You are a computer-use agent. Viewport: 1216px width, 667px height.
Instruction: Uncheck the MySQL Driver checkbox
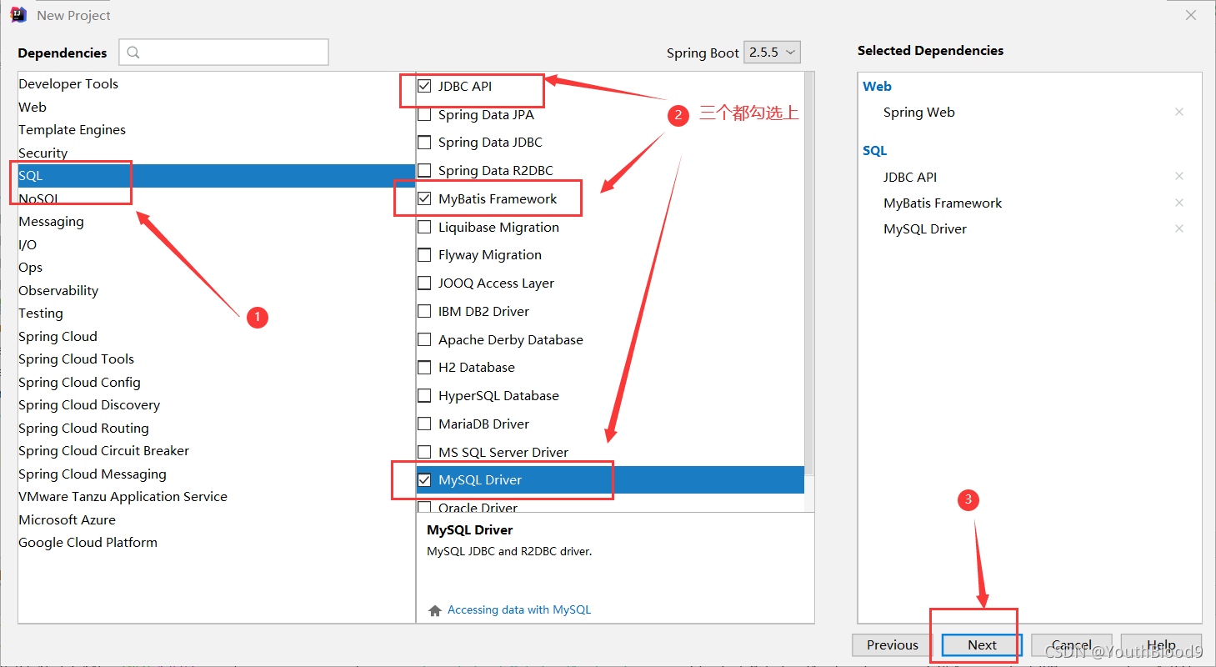(424, 479)
